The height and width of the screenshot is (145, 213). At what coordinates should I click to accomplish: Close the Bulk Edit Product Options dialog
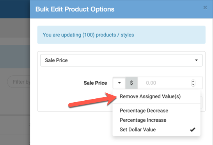click(205, 7)
